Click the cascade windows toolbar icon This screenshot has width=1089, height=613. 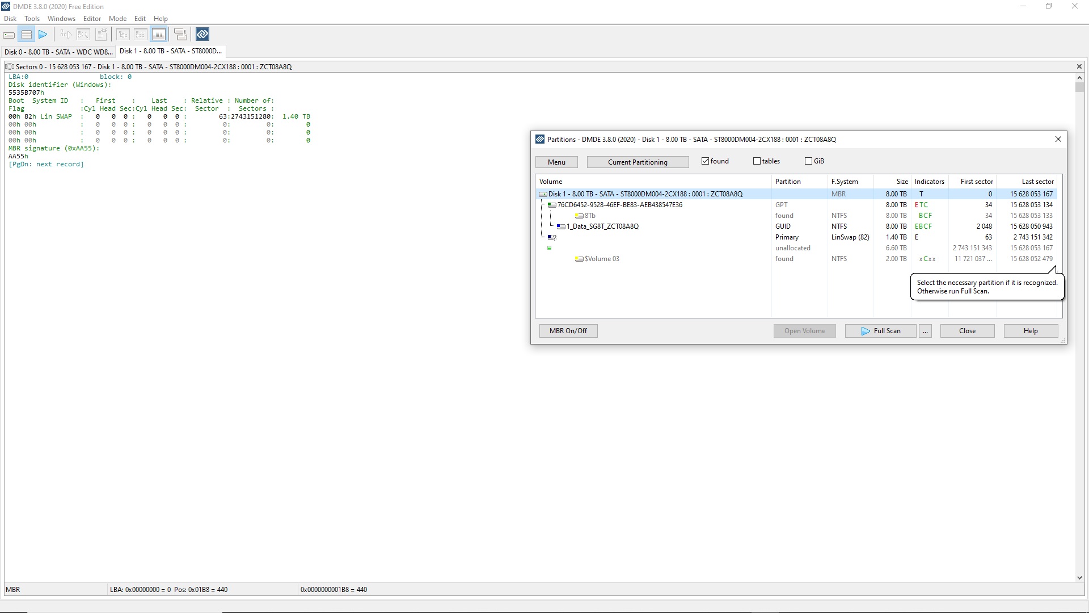(x=180, y=35)
